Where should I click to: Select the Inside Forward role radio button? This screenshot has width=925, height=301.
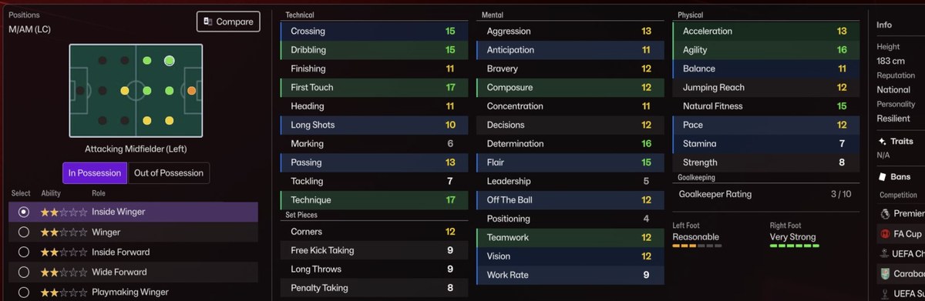24,252
